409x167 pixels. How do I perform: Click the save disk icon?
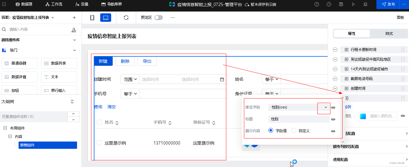click(341, 4)
